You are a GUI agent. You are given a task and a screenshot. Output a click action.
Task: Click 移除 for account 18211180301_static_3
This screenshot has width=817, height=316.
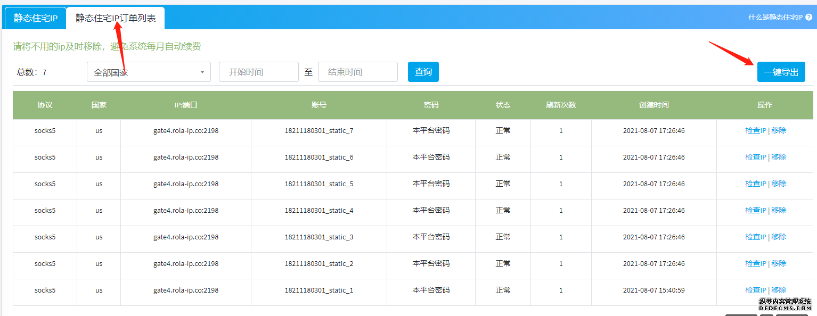click(x=779, y=236)
